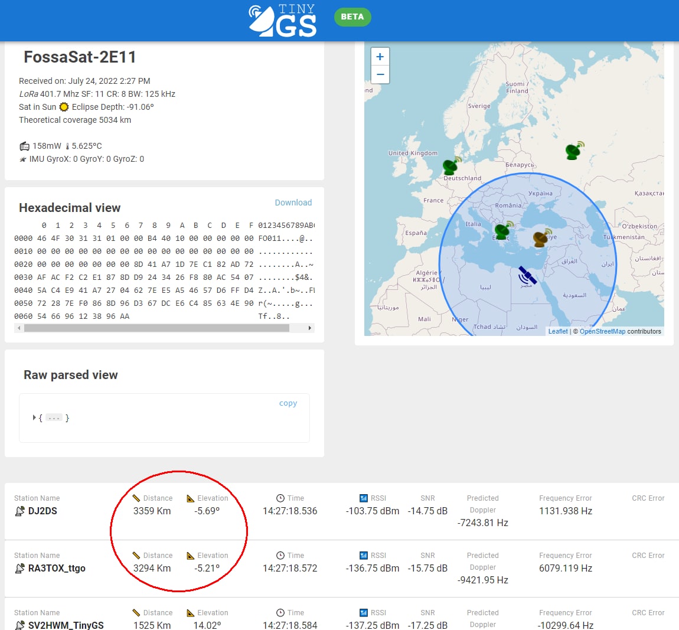This screenshot has height=630, width=679.
Task: Zoom out on the map
Action: [380, 74]
